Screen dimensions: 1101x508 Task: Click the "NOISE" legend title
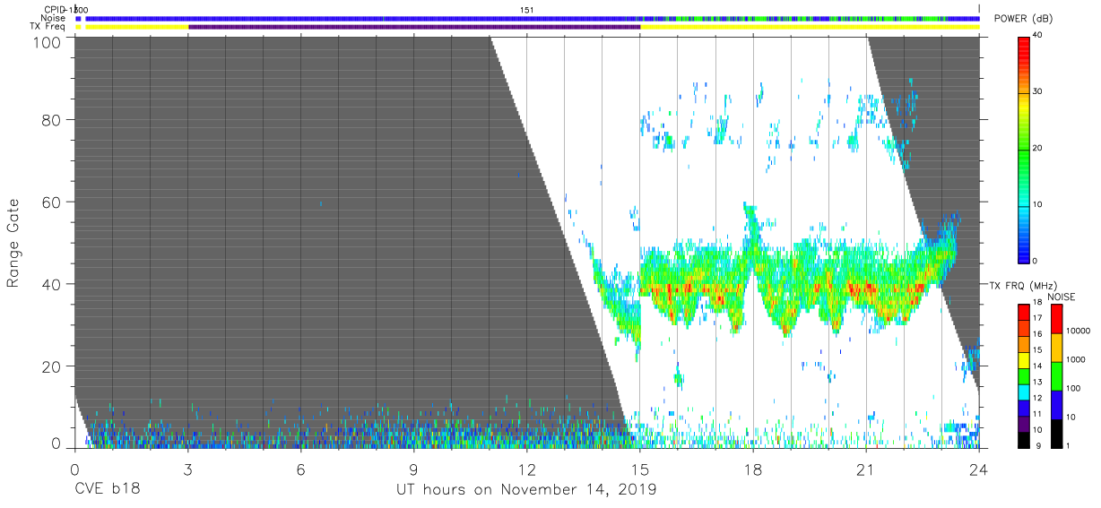1062,297
